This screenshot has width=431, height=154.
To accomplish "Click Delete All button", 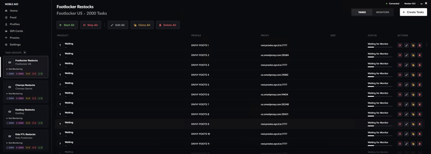I will tap(168, 25).
